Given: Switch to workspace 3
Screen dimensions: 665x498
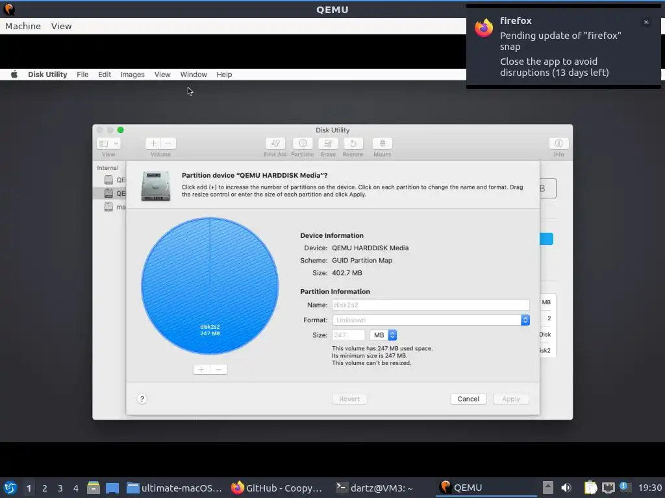Looking at the screenshot, I should [60, 488].
